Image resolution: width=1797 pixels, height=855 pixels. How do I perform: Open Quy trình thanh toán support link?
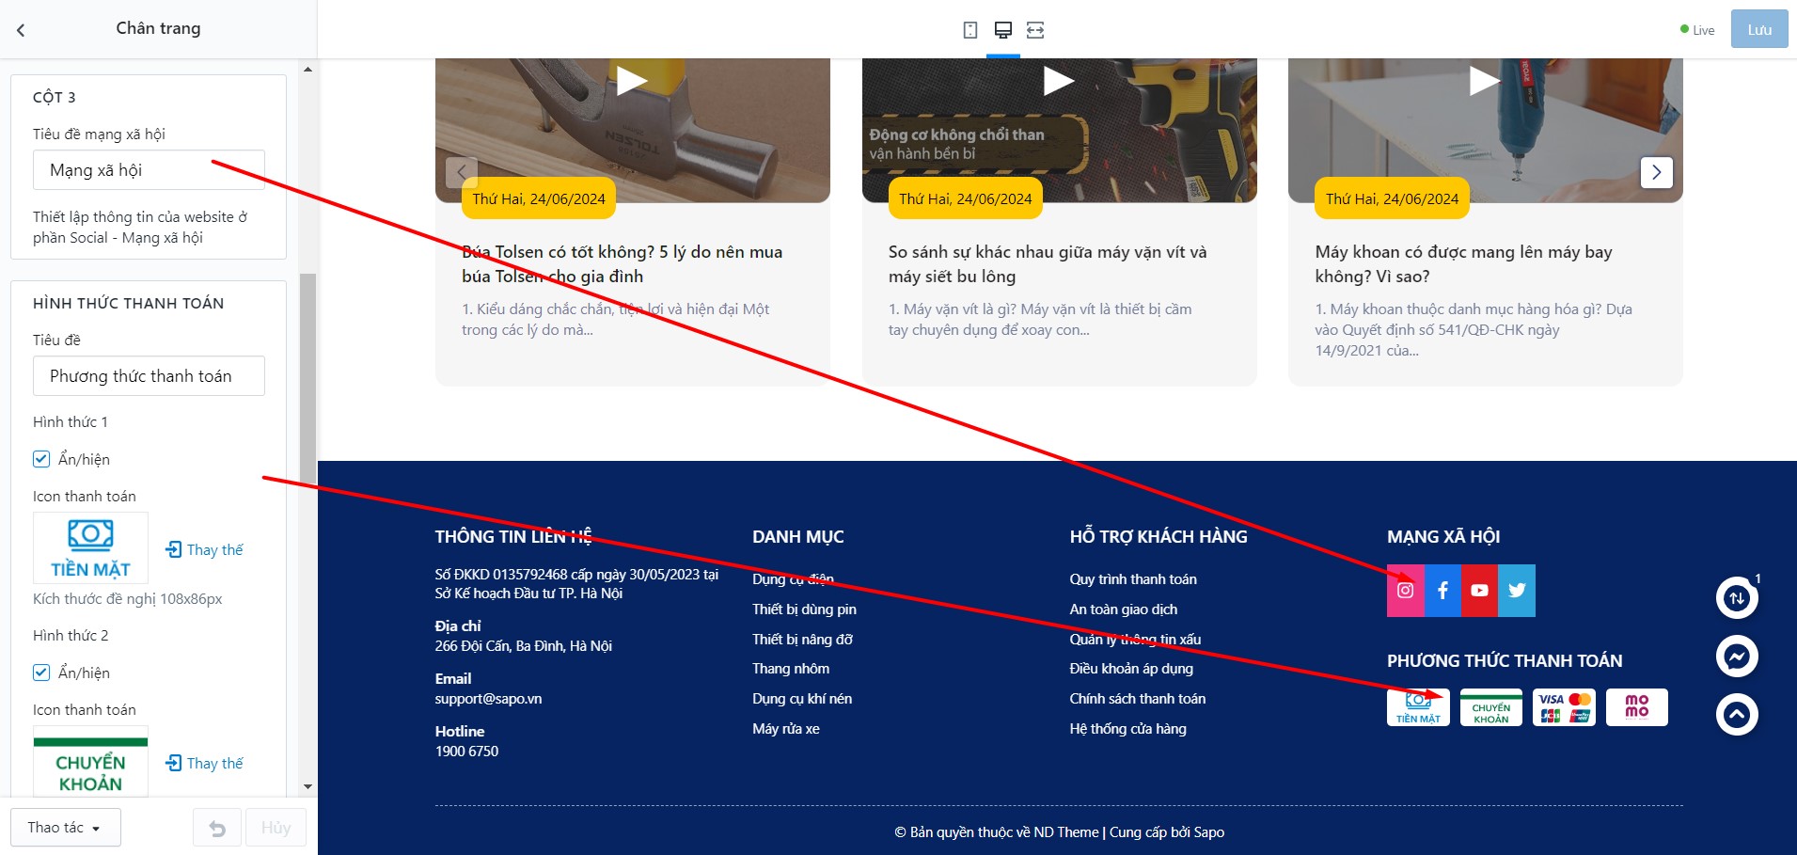[1133, 579]
